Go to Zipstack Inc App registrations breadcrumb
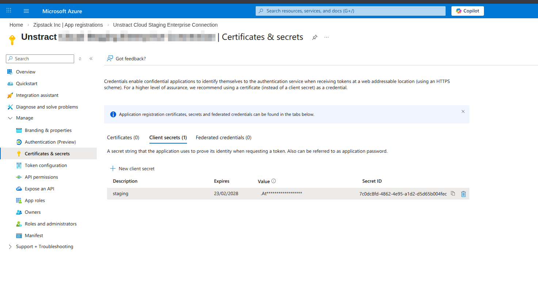The width and height of the screenshot is (538, 304). coord(68,25)
